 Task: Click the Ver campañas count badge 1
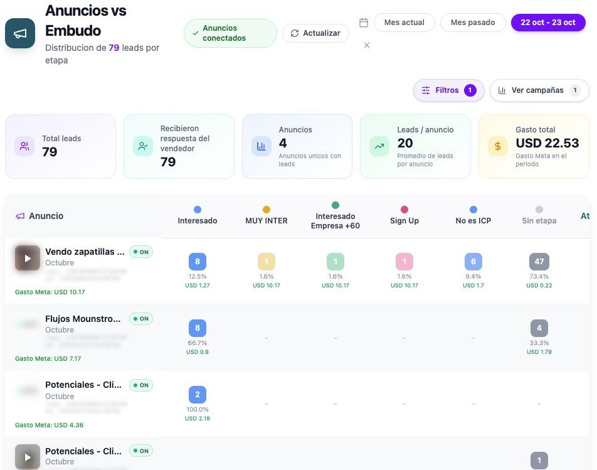(575, 90)
